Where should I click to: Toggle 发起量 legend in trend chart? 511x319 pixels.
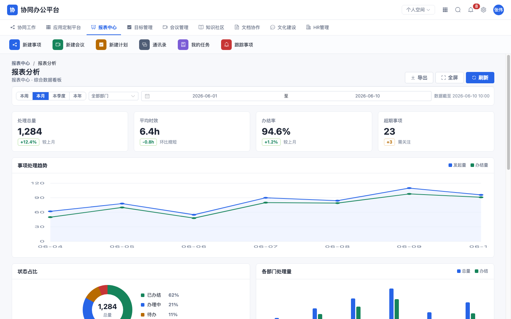pos(457,165)
